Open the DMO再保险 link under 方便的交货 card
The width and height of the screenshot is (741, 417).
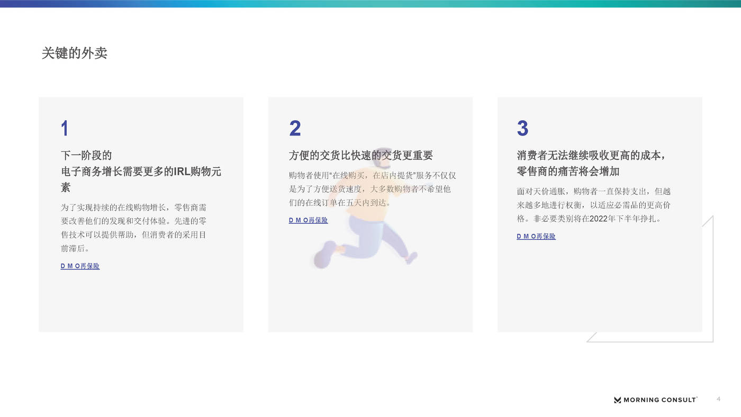[308, 220]
